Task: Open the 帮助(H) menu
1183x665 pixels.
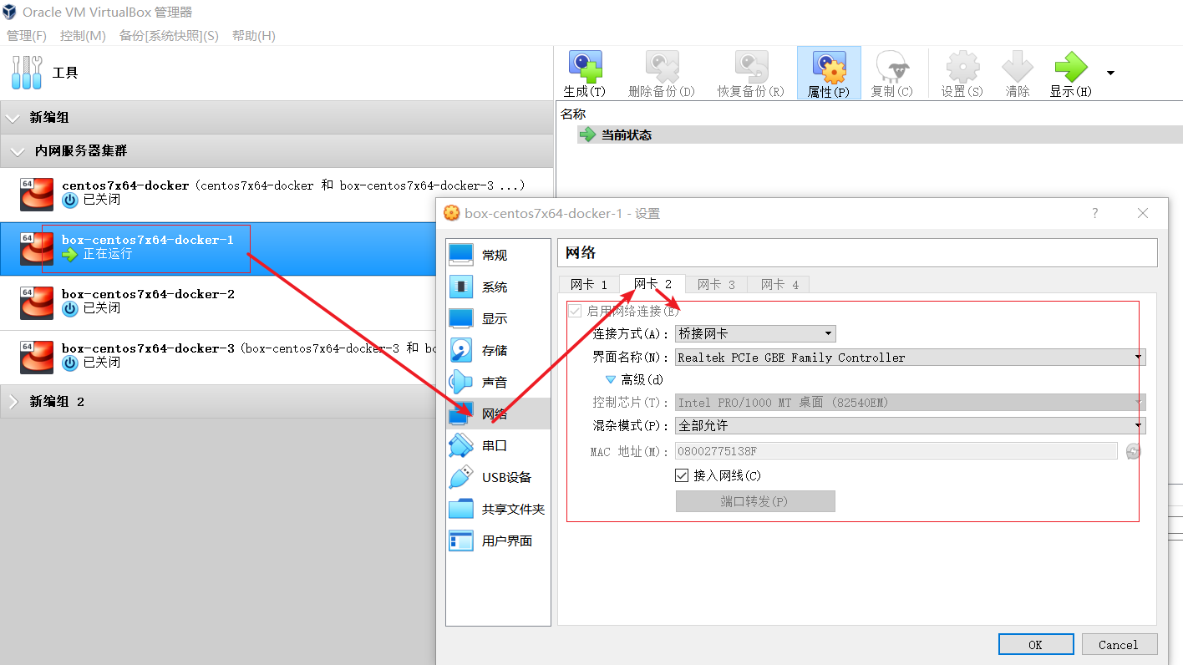Action: (254, 35)
